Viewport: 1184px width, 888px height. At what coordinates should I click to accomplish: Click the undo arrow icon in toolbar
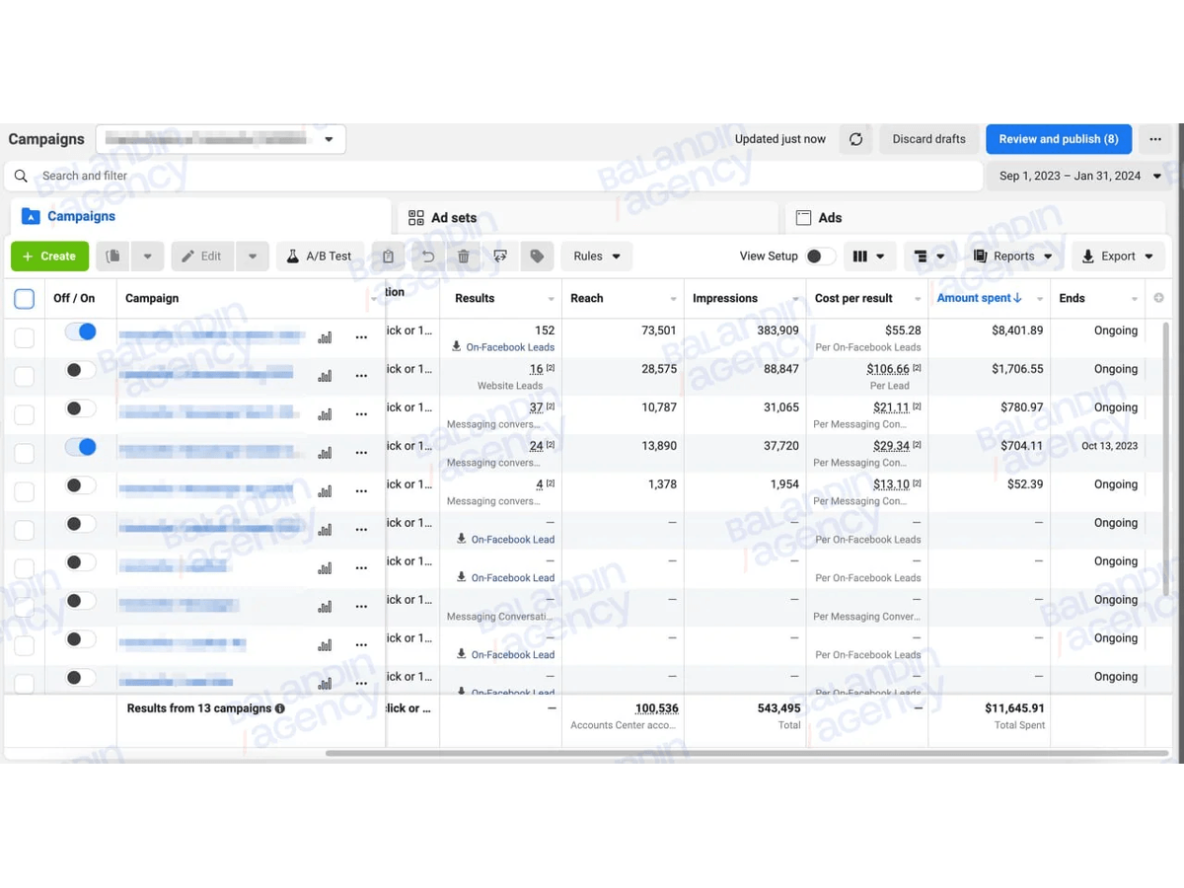pos(427,257)
